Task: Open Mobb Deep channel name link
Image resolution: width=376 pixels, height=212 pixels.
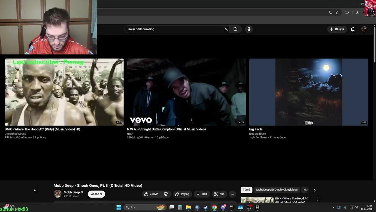Action: 72,192
